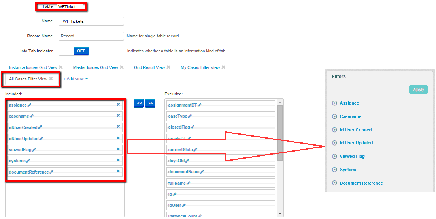
Task: Expand the Systems filter section
Action: (x=335, y=170)
